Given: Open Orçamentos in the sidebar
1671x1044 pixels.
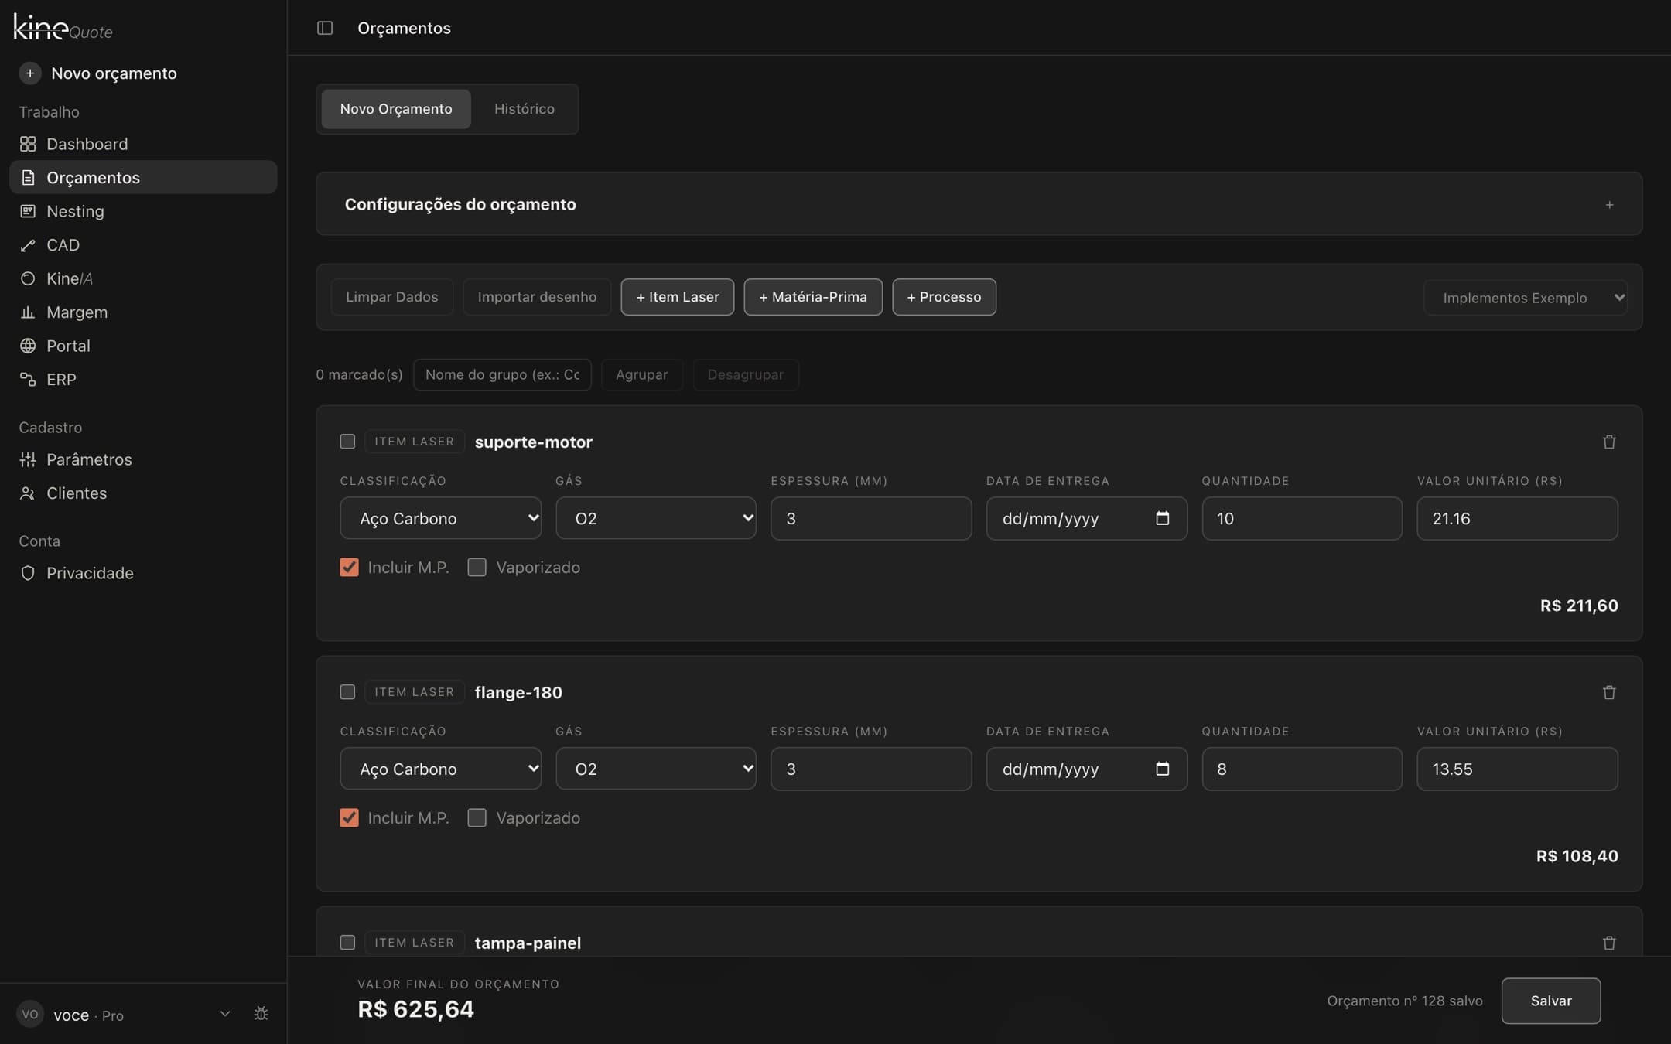Looking at the screenshot, I should (143, 177).
